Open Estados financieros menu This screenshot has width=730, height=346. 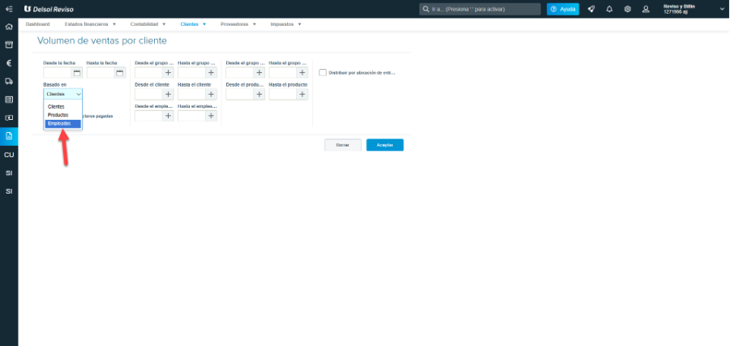(x=90, y=24)
